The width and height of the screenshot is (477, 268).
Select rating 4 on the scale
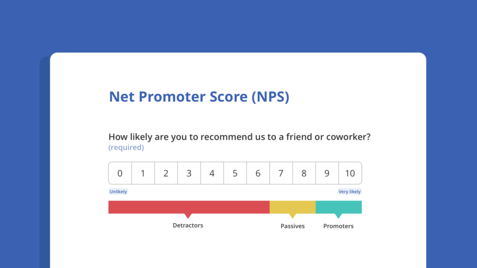coord(212,173)
